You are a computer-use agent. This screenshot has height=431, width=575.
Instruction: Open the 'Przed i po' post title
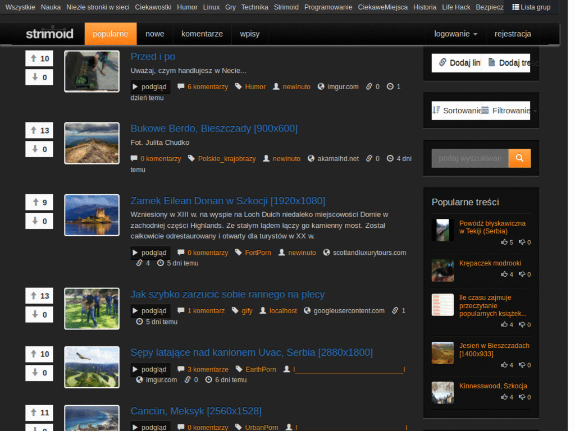coord(153,57)
